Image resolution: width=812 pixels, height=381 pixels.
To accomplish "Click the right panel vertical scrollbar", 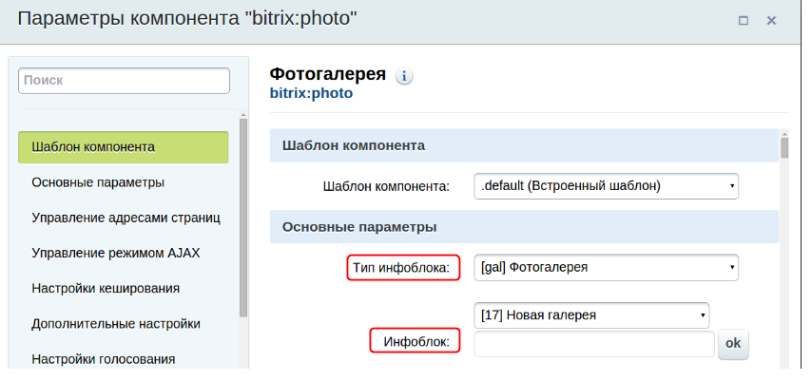I will point(784,149).
